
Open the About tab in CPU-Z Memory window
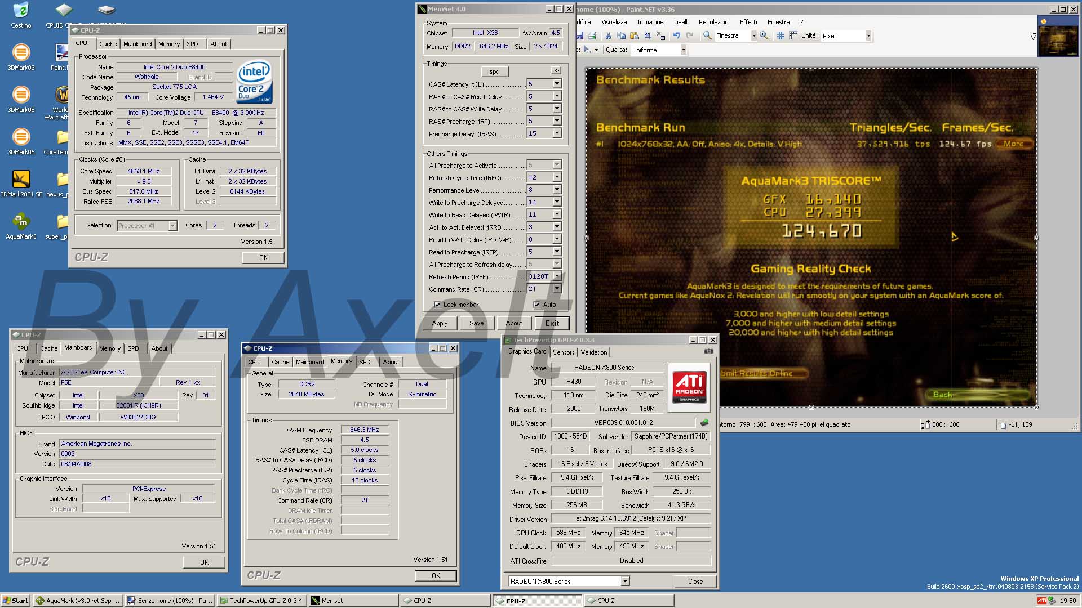[391, 362]
